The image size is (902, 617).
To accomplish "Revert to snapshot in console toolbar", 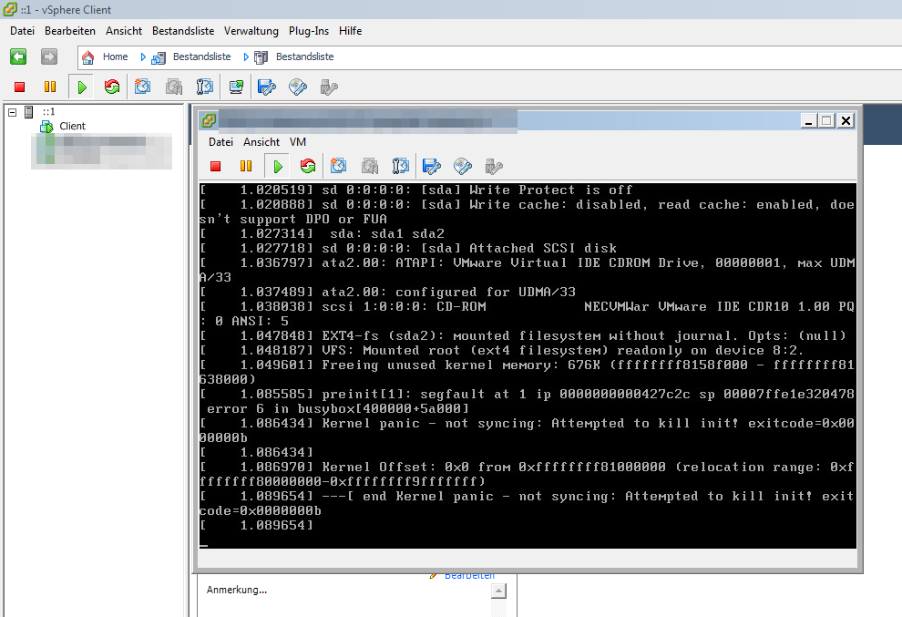I will (369, 167).
